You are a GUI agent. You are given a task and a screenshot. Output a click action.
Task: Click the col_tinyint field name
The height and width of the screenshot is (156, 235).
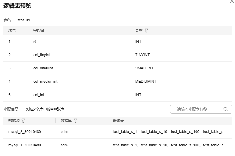42,55
